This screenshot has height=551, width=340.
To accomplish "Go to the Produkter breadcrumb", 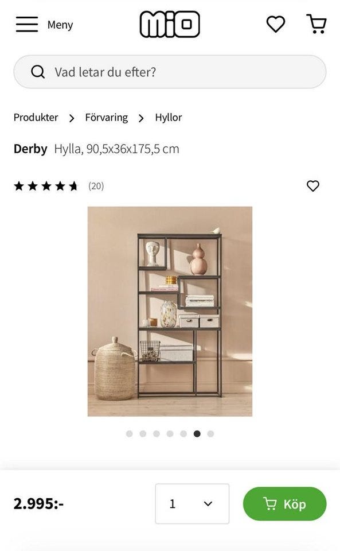I will pos(36,117).
